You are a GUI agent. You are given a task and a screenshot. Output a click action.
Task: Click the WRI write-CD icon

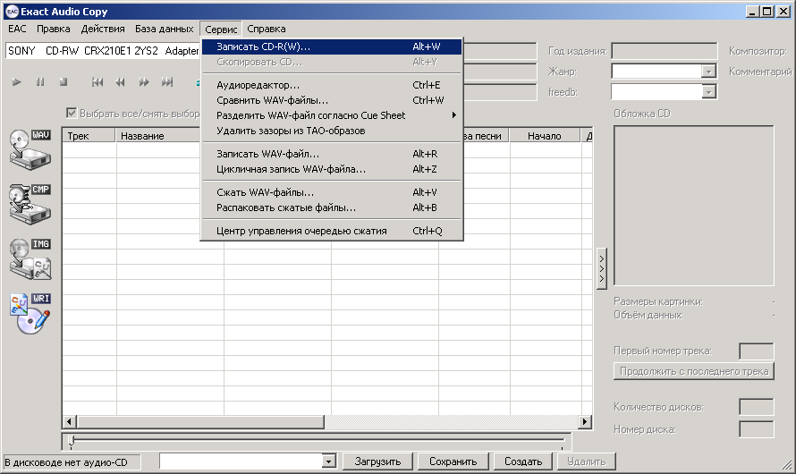coord(30,314)
